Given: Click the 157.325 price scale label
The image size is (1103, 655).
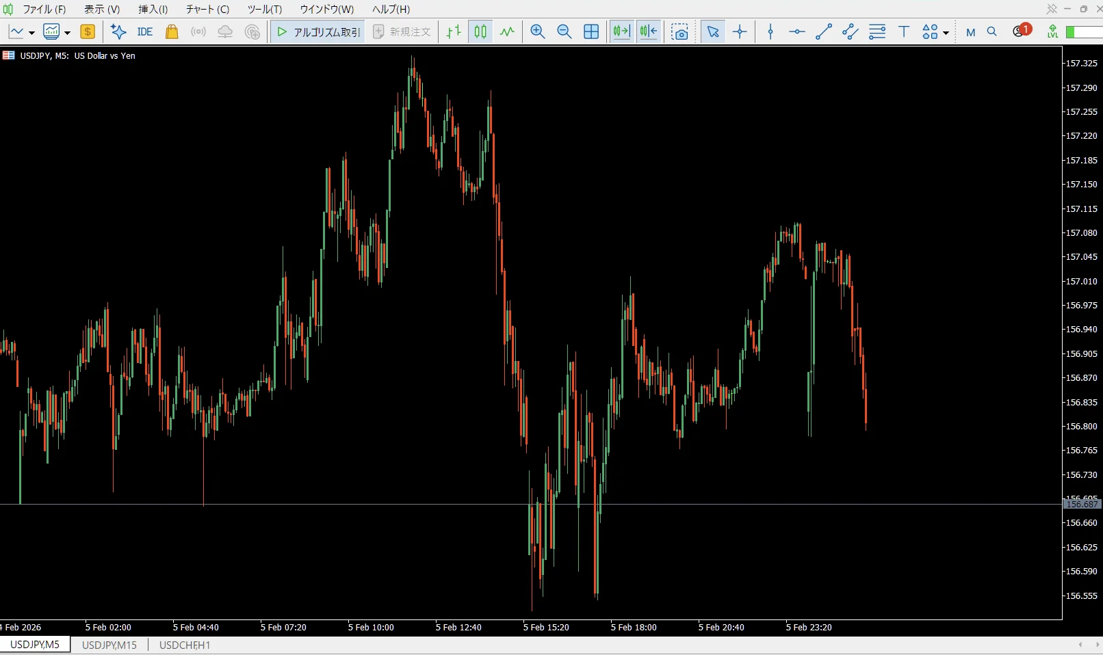Looking at the screenshot, I should 1081,63.
